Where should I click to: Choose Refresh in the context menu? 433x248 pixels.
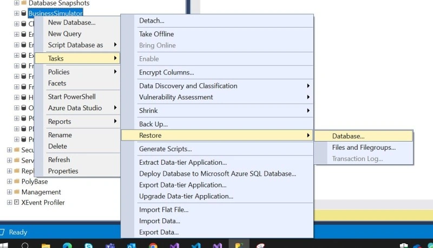coord(77,160)
